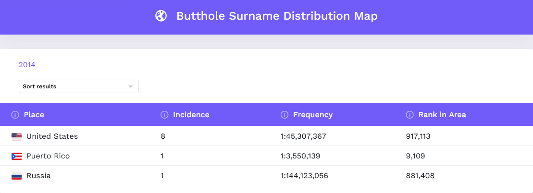Click the globe icon in the header
Image resolution: width=533 pixels, height=193 pixels.
(161, 16)
